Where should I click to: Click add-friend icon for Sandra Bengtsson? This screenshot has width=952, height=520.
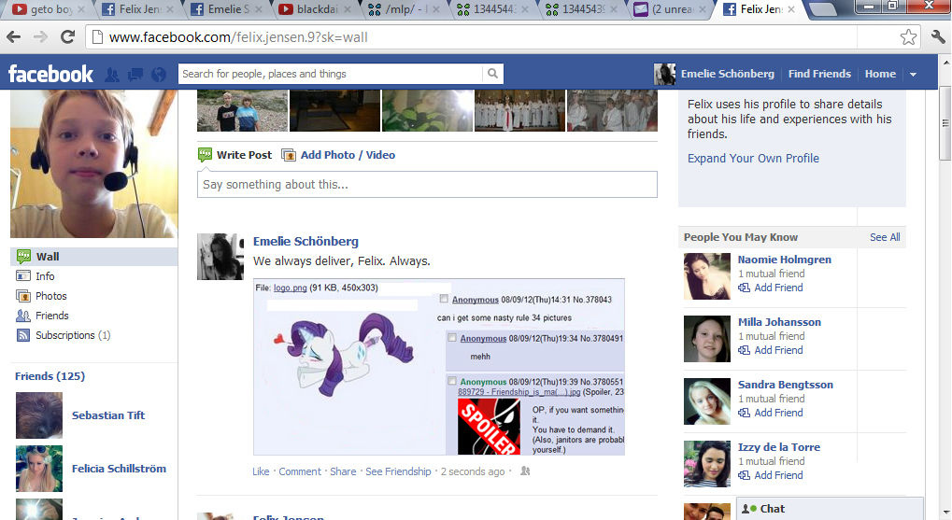(x=744, y=413)
